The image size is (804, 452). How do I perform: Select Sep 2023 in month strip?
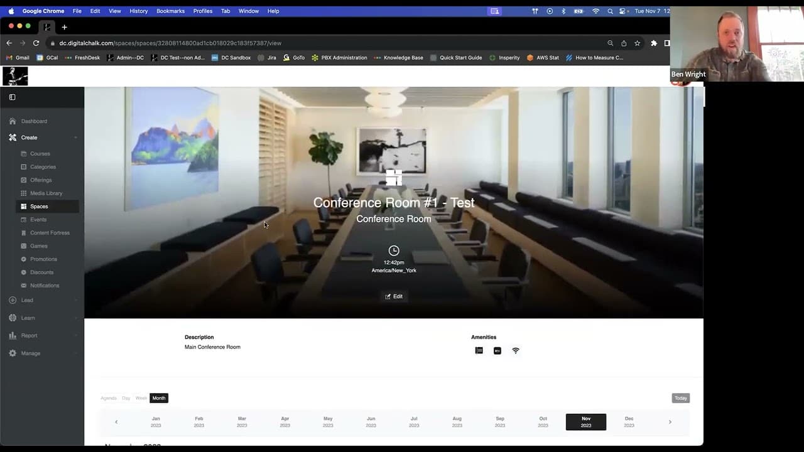coord(500,422)
